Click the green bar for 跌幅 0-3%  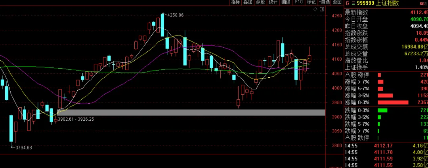[382, 110]
